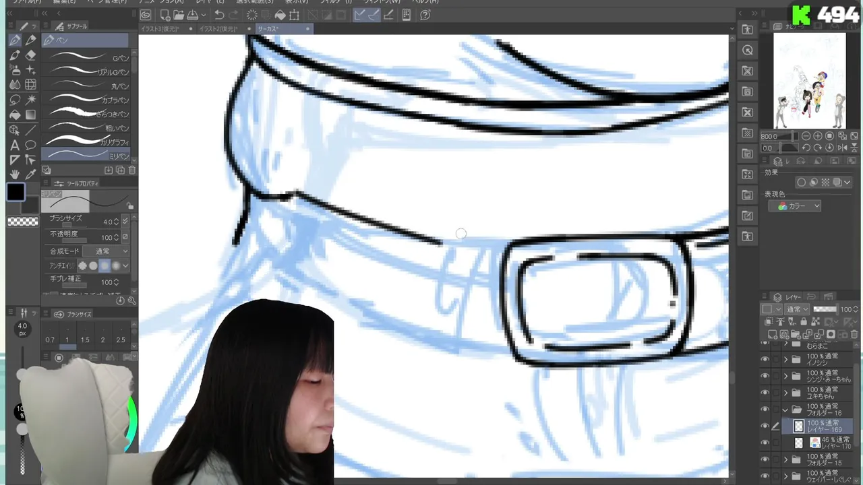Viewport: 863px width, 485px height.
Task: Rotate canvas left in Navigator
Action: click(806, 148)
